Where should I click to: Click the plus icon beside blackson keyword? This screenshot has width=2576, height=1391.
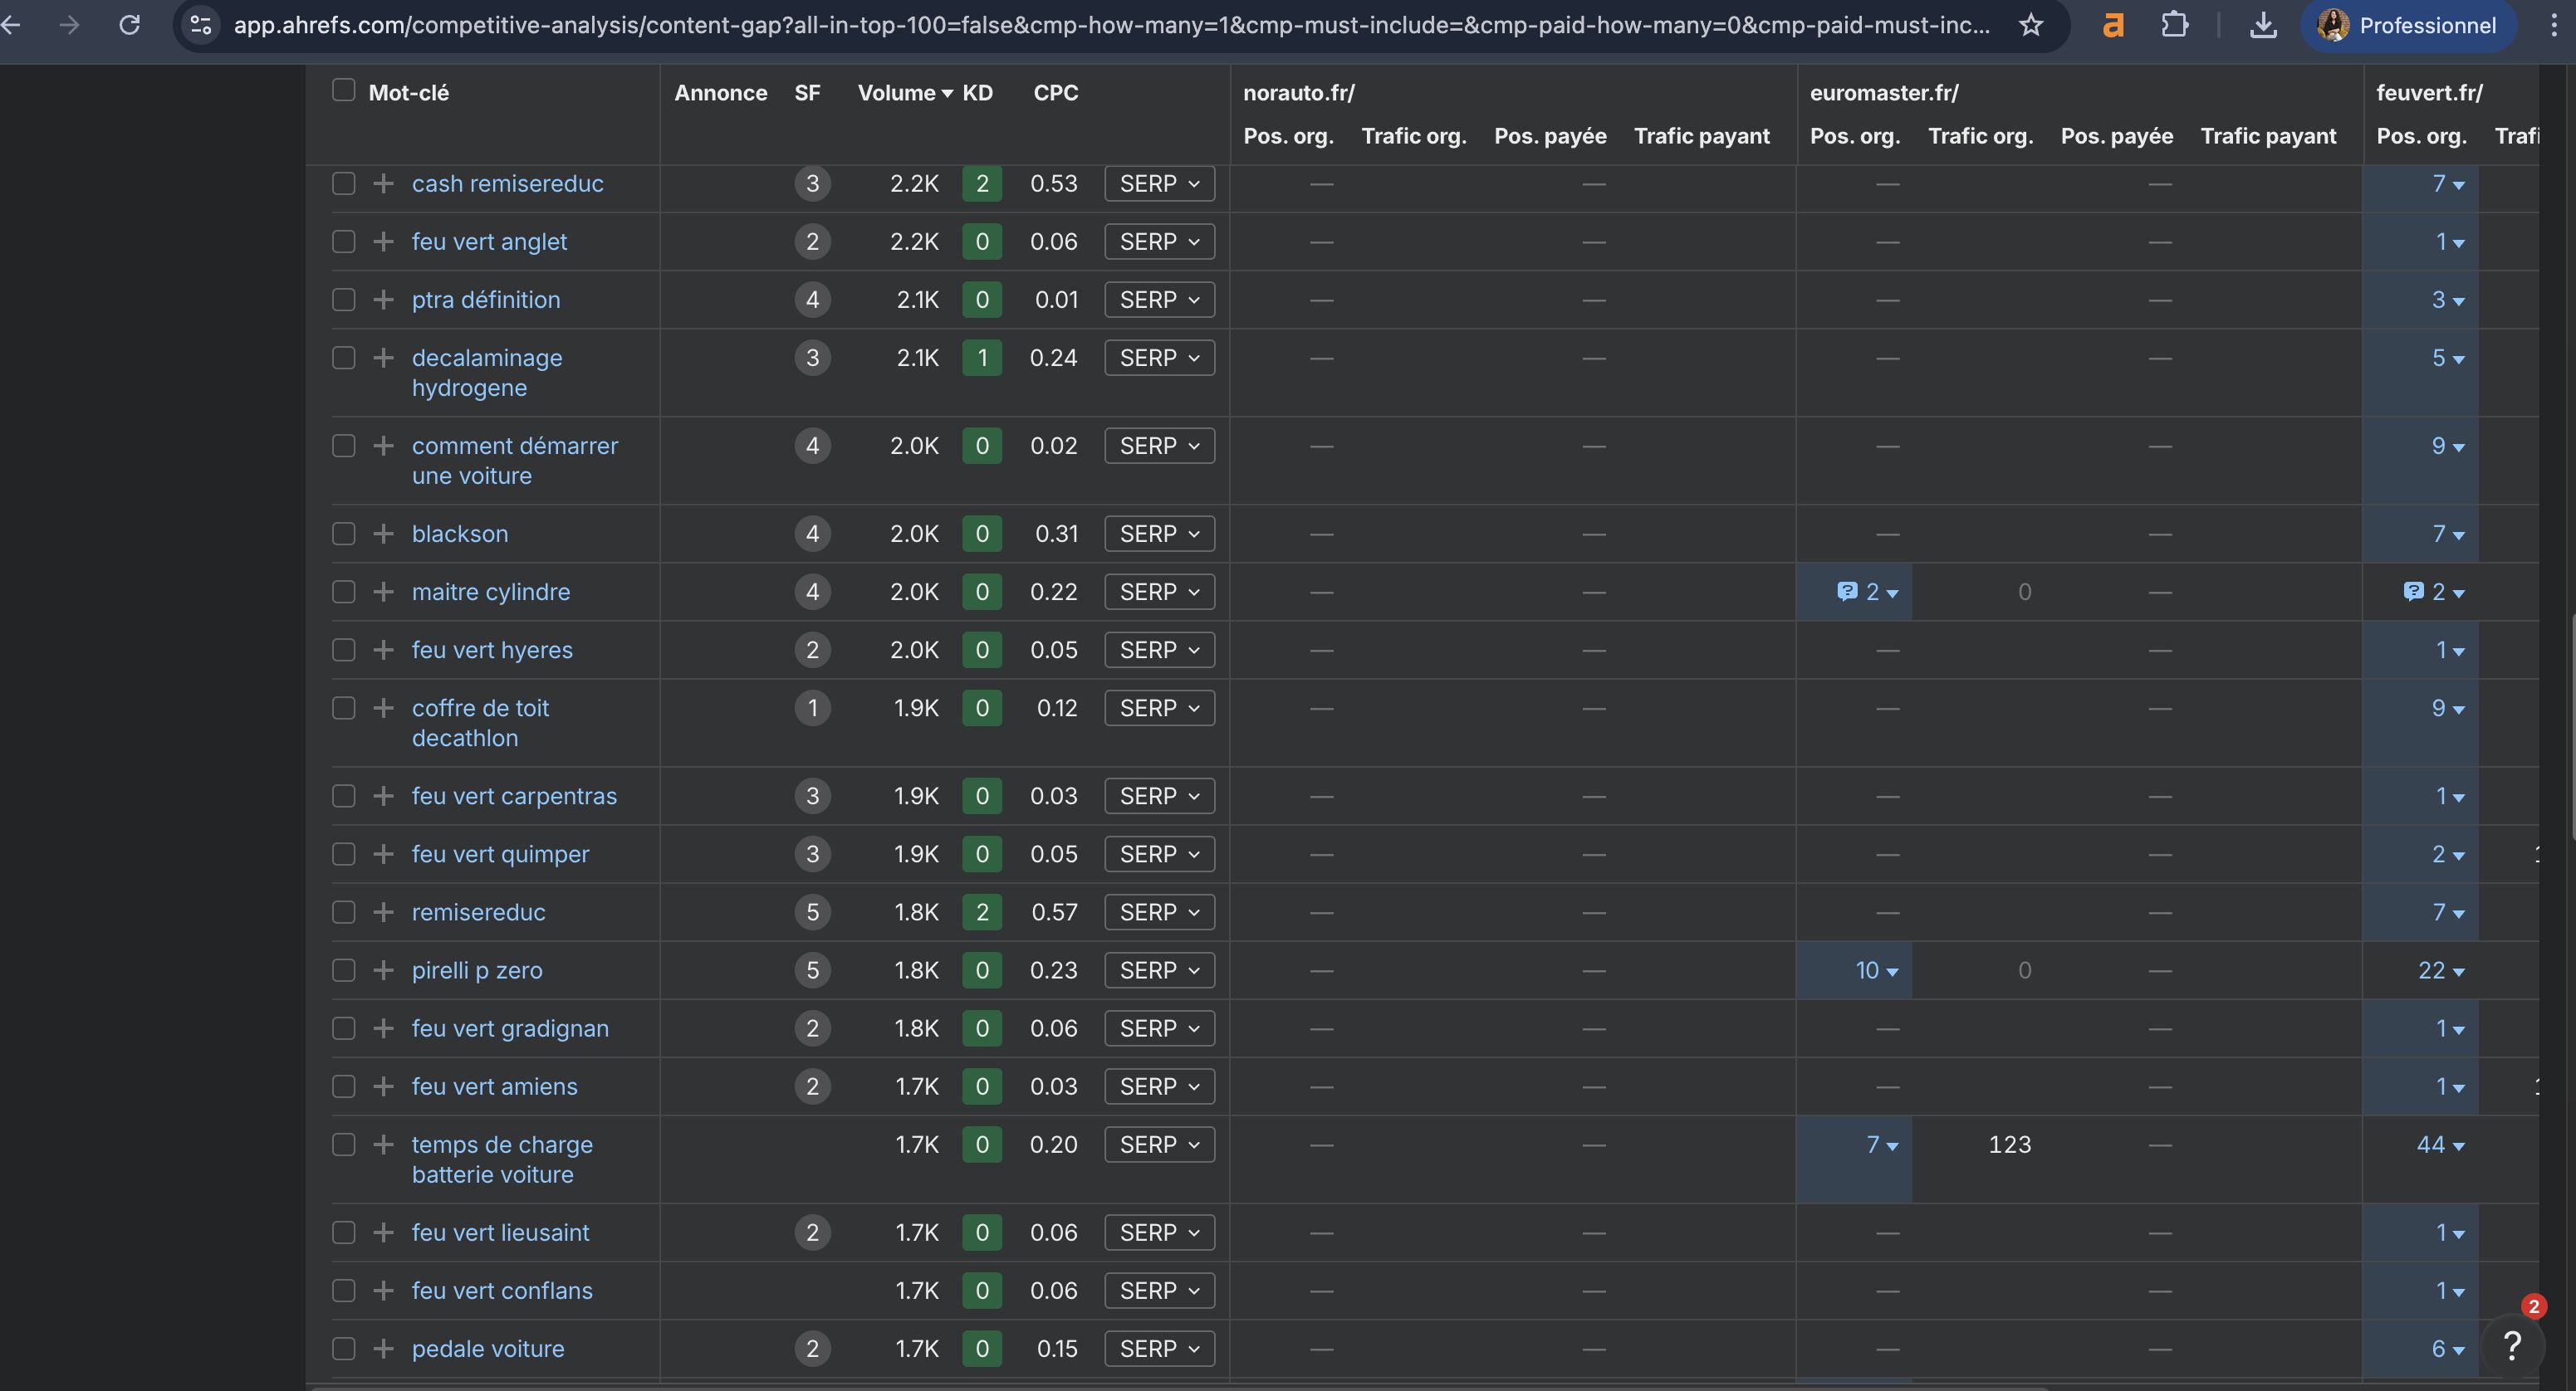point(383,534)
